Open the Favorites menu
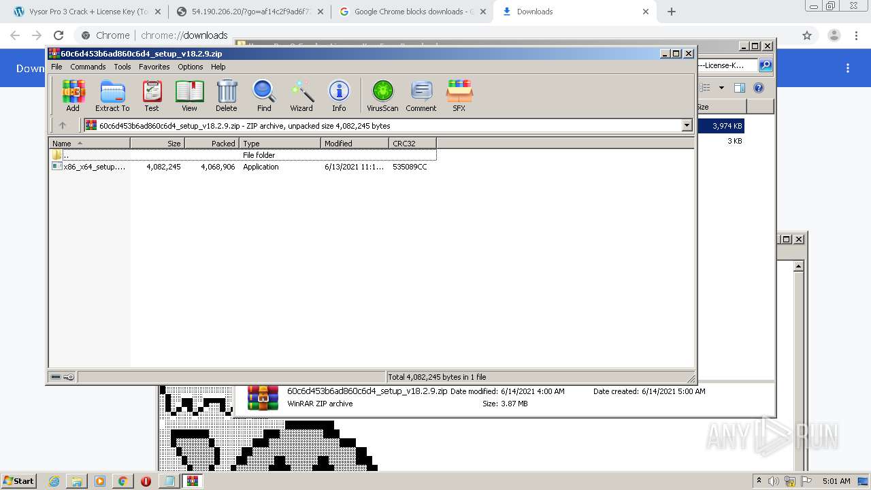The height and width of the screenshot is (490, 871). pyautogui.click(x=154, y=67)
